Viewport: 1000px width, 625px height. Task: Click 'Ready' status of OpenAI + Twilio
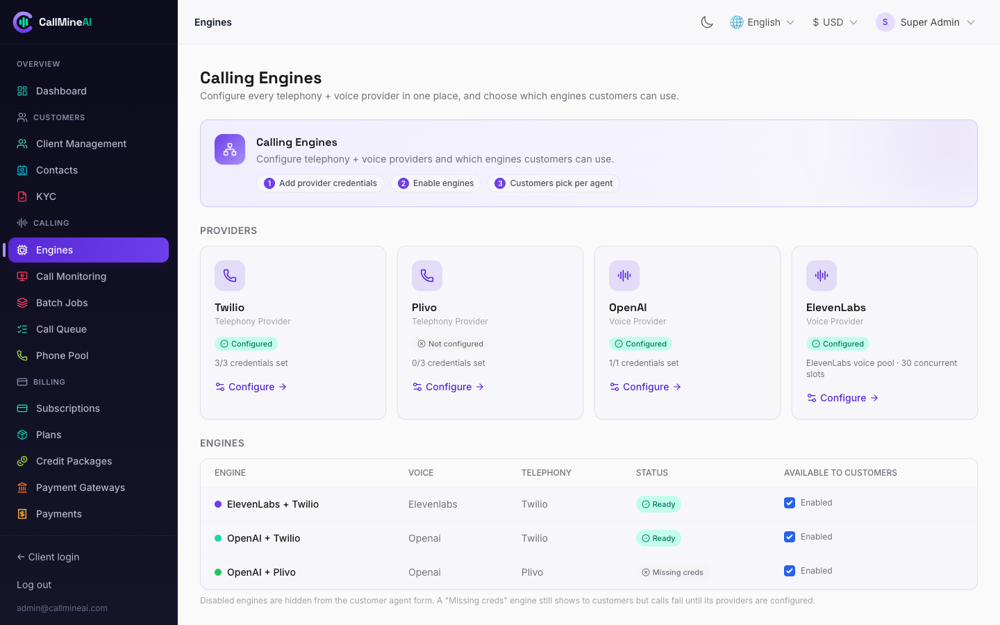click(x=658, y=538)
